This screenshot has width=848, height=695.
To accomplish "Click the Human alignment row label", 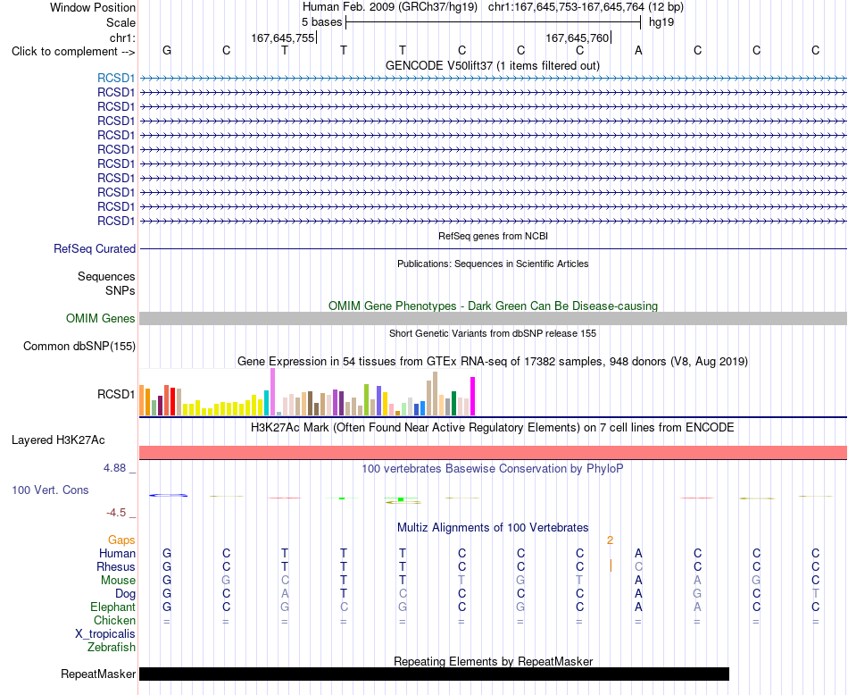I will [x=117, y=553].
